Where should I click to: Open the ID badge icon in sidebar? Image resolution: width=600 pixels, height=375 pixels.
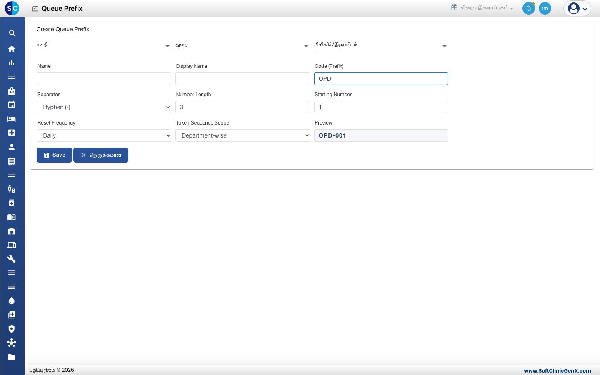click(x=12, y=91)
